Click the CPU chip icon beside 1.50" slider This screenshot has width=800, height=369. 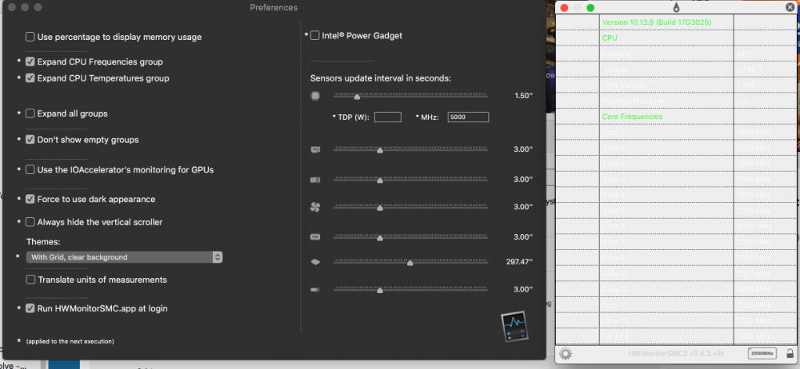315,96
